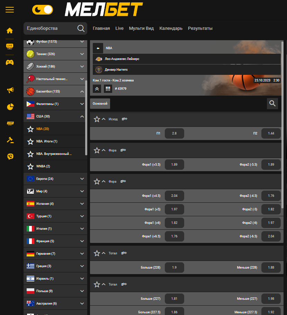The height and width of the screenshot is (315, 287).
Task: Open Live tab in top navigation
Action: click(119, 28)
